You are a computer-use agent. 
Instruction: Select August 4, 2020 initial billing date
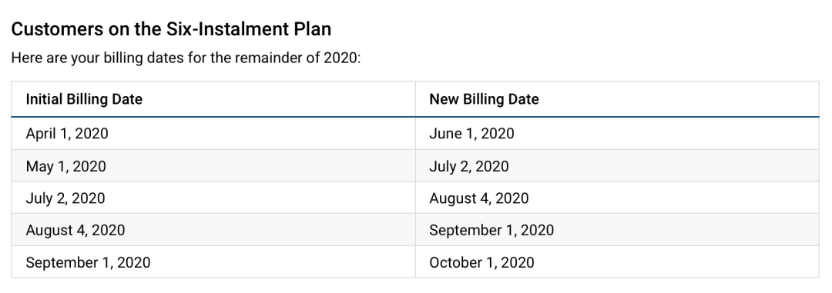75,230
